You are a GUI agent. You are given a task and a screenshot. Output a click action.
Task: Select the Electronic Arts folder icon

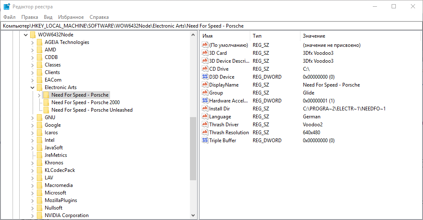click(x=39, y=87)
